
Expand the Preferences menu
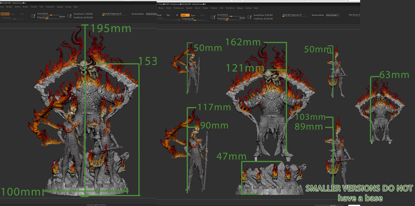(179, 8)
